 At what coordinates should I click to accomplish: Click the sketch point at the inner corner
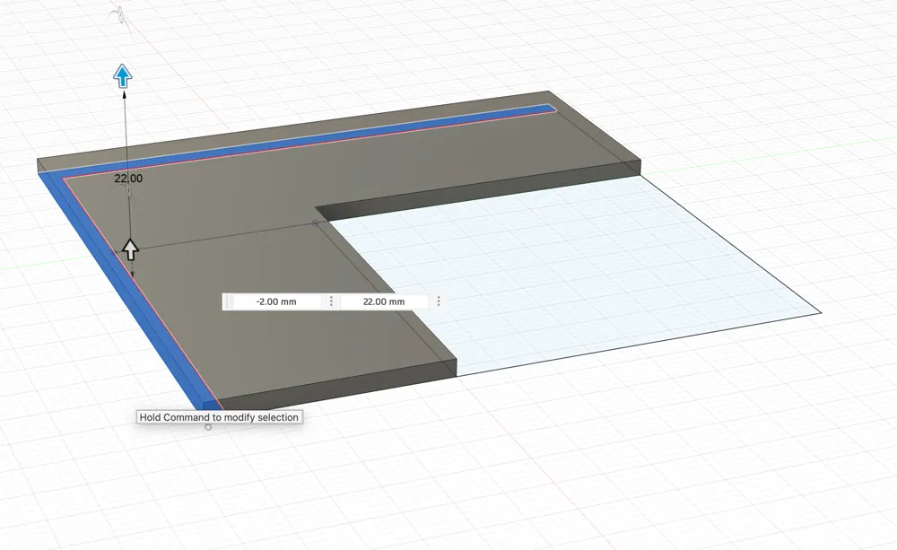click(315, 223)
